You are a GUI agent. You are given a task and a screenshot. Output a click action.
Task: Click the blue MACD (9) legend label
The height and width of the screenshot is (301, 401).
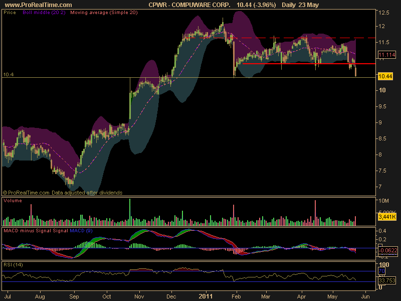81,231
